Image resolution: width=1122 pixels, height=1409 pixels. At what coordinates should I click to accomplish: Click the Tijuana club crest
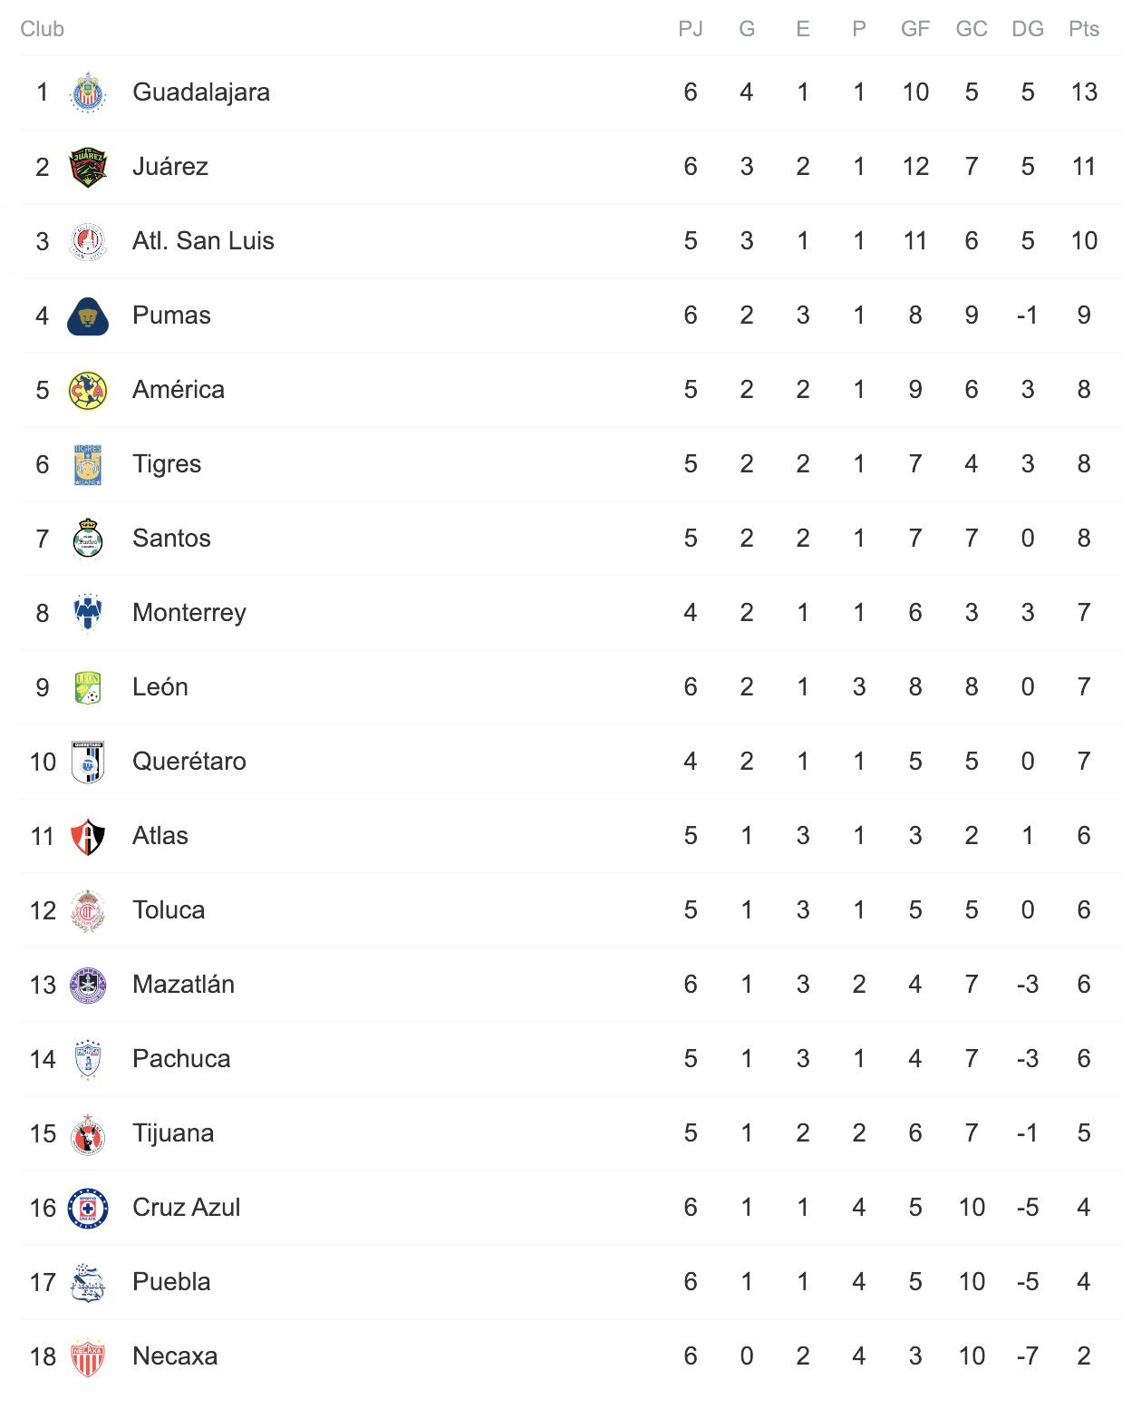click(88, 1133)
